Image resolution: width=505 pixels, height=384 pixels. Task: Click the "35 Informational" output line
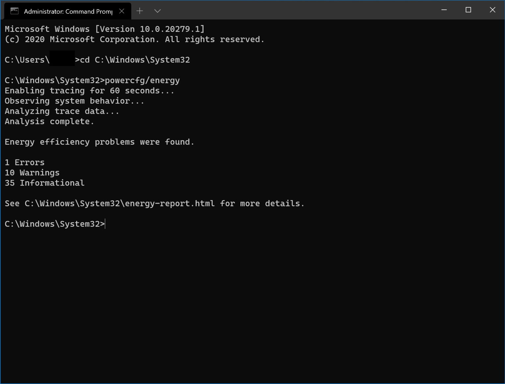pyautogui.click(x=45, y=183)
